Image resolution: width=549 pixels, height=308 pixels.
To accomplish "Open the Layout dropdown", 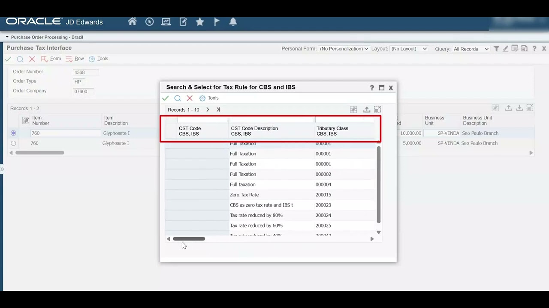I will pyautogui.click(x=409, y=49).
